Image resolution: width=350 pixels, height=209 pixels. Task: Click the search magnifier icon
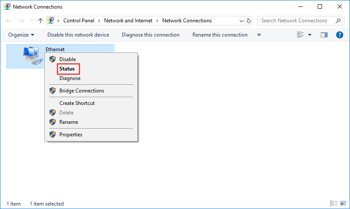coord(338,21)
